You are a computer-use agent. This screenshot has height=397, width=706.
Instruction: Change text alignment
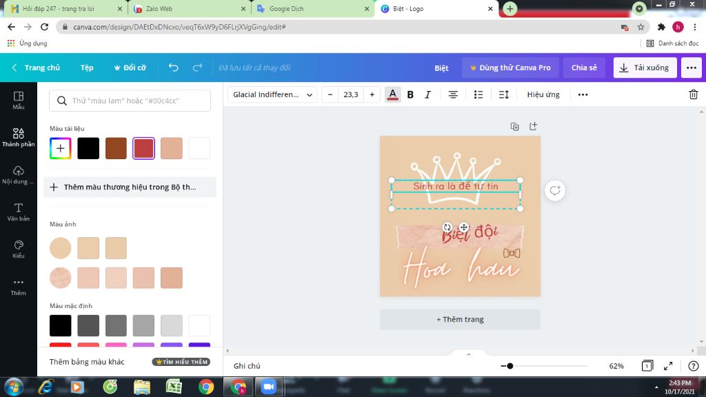point(453,94)
